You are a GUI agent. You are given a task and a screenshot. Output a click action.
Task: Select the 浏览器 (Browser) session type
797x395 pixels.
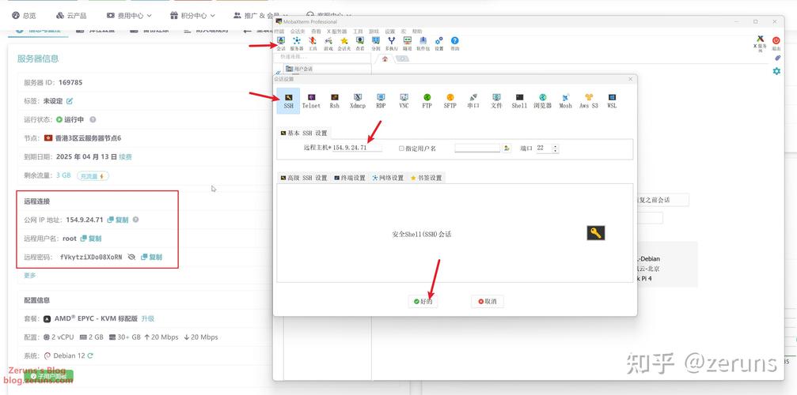pyautogui.click(x=542, y=101)
